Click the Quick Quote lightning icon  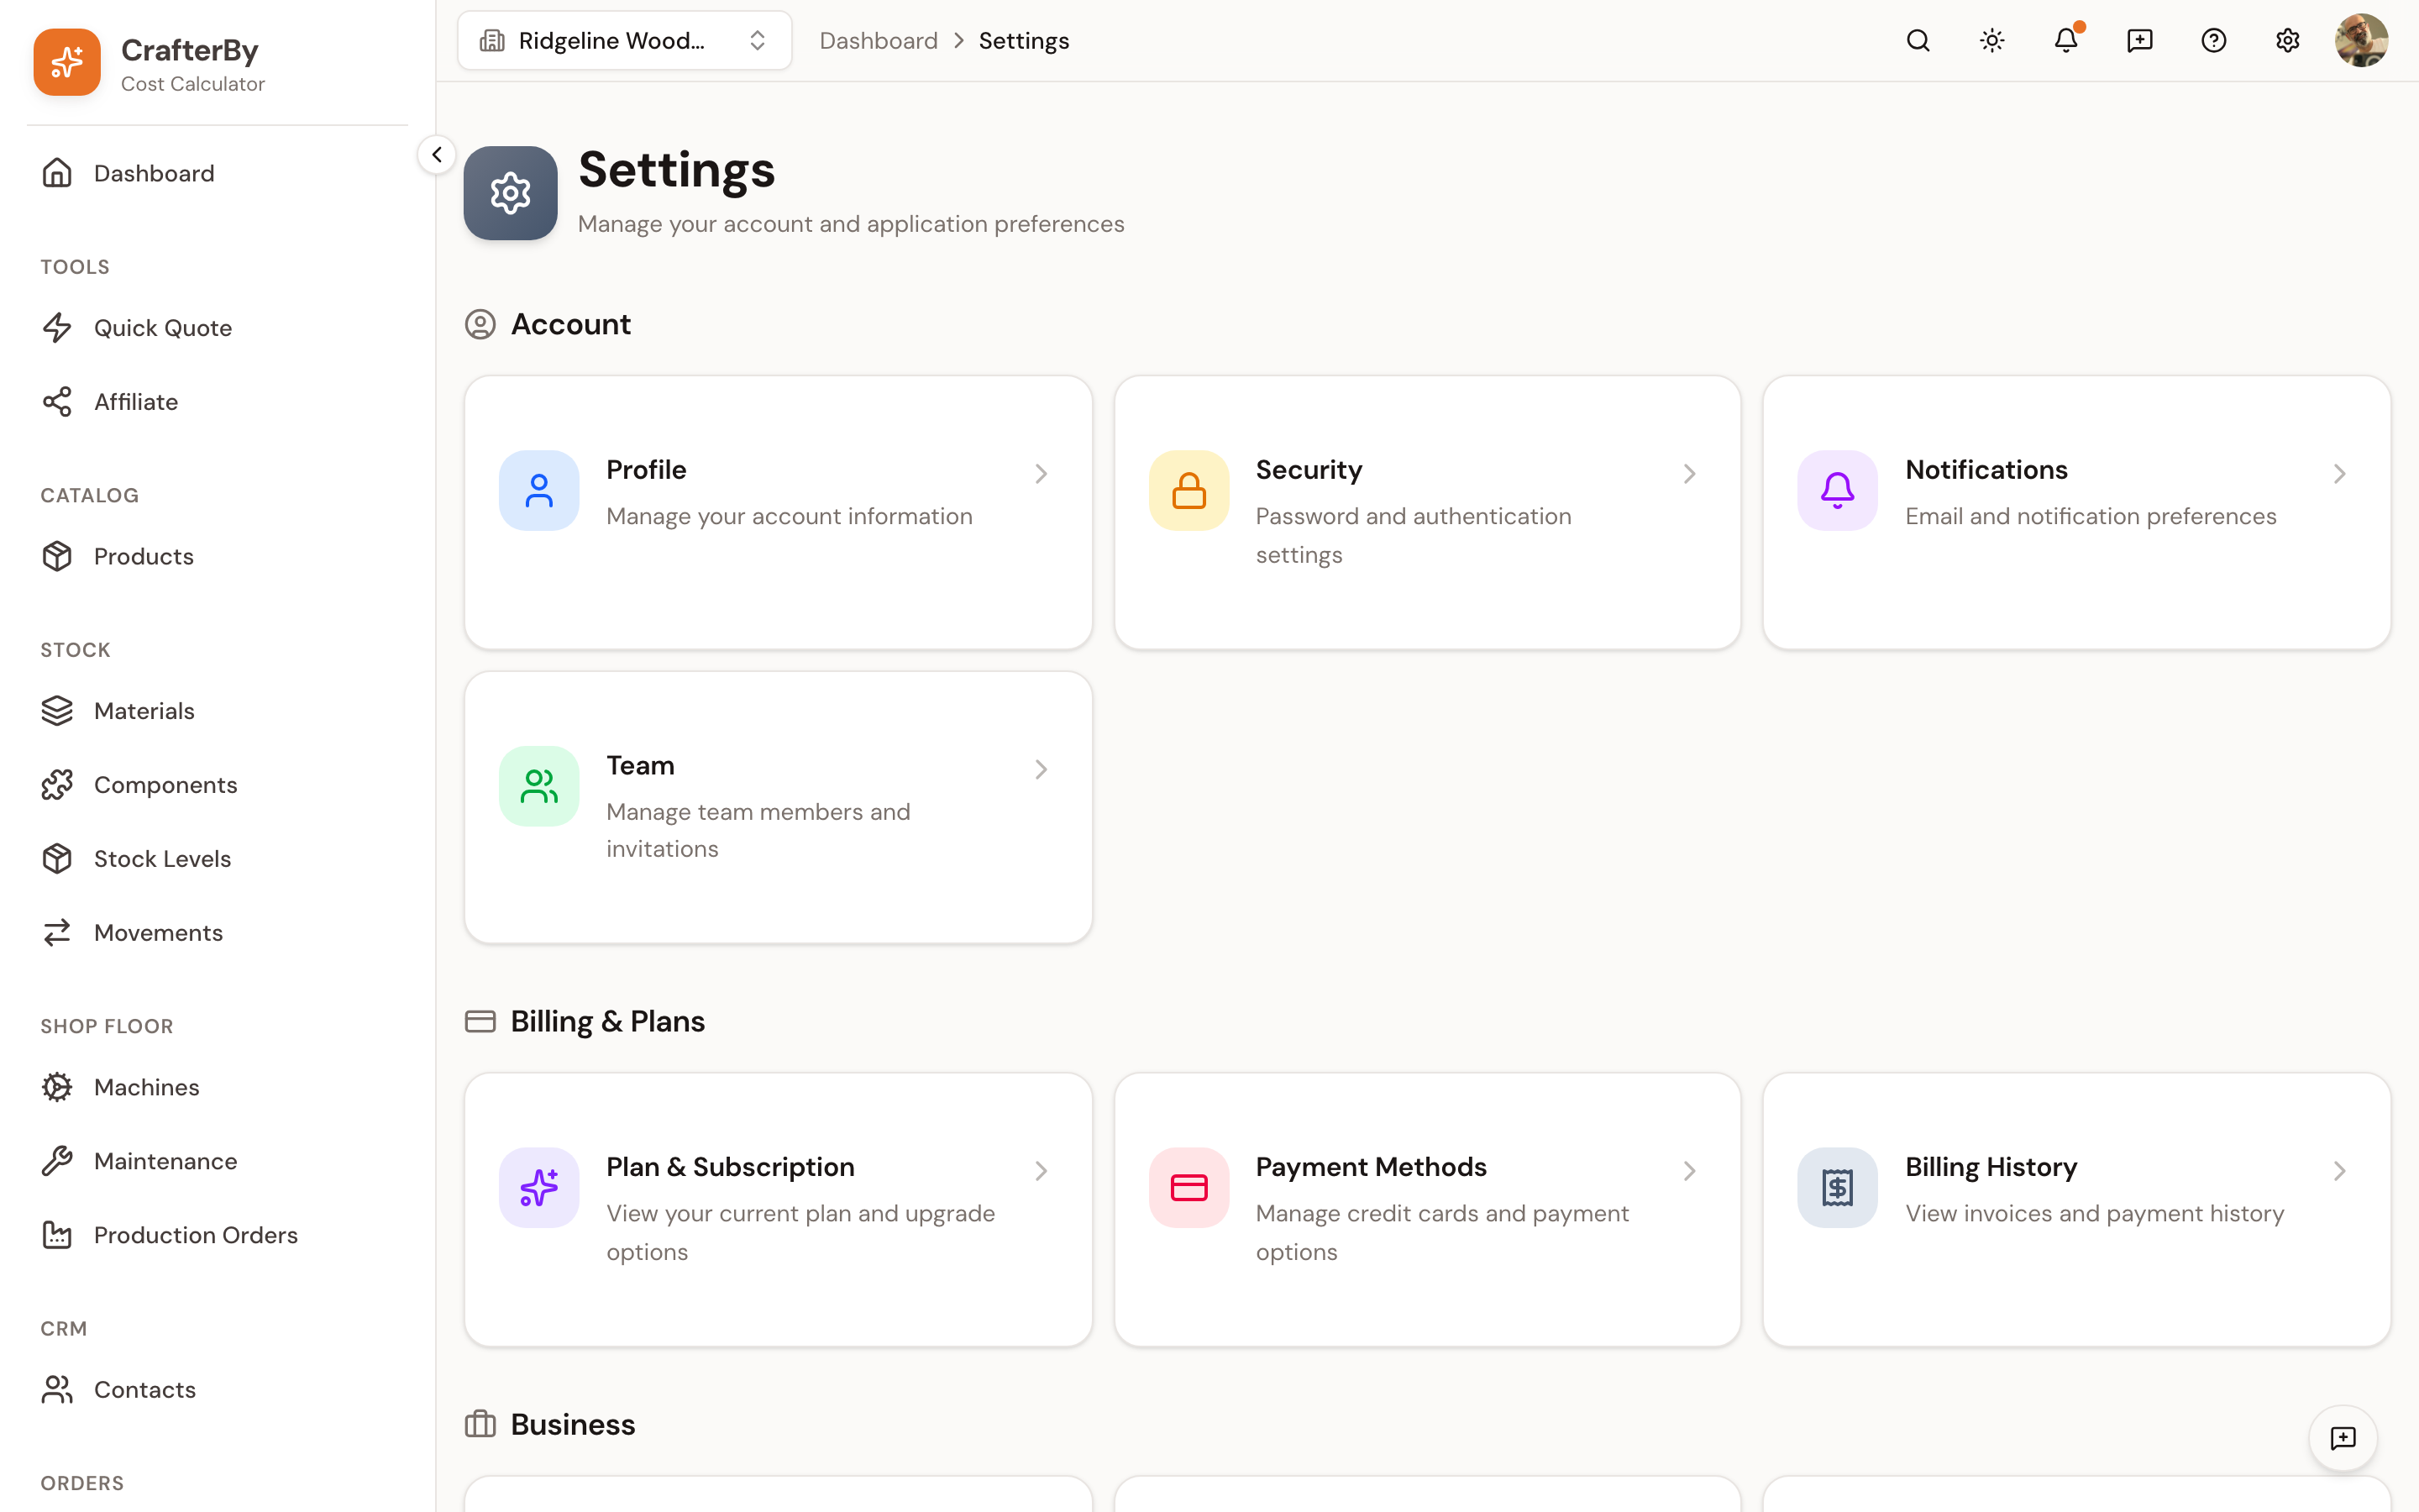(57, 328)
